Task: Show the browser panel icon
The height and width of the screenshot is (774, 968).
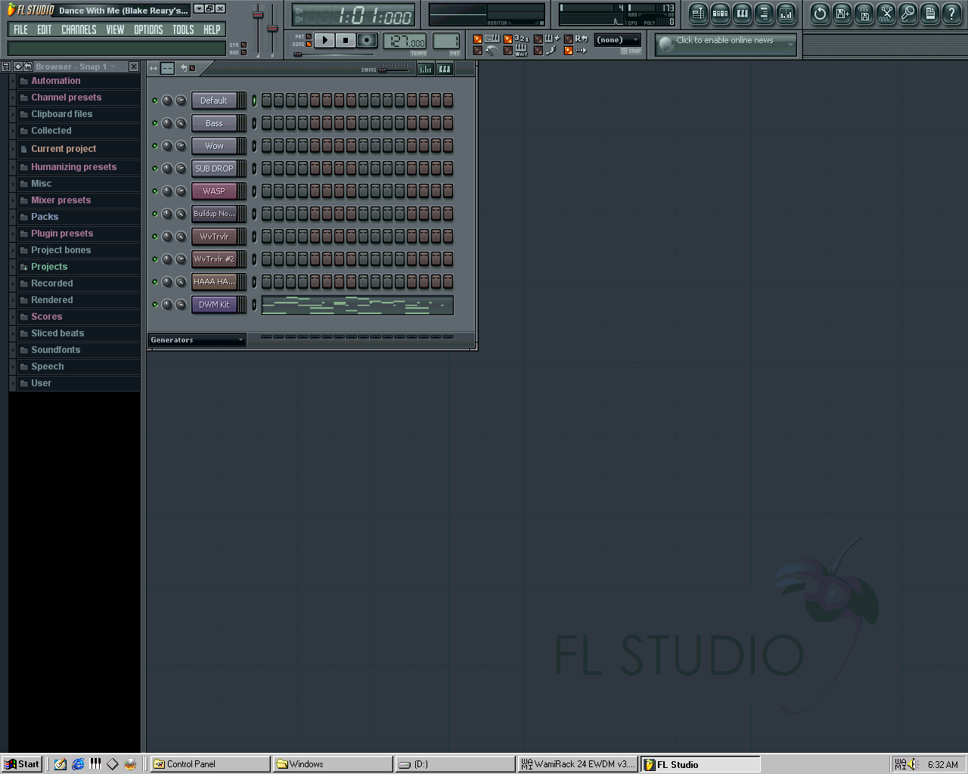Action: tap(764, 13)
